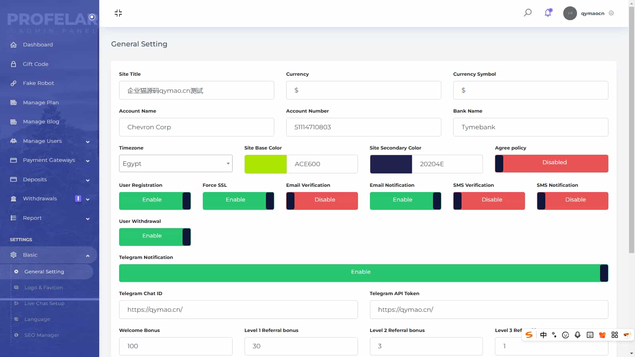
Task: Click the green Site Base Color swatch
Action: 266,164
